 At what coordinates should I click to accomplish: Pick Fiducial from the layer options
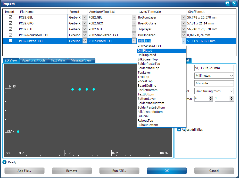(143, 116)
